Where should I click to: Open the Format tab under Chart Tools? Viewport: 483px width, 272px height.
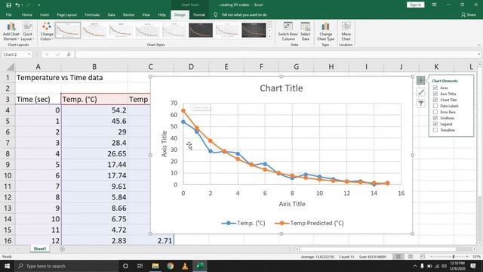pos(199,15)
